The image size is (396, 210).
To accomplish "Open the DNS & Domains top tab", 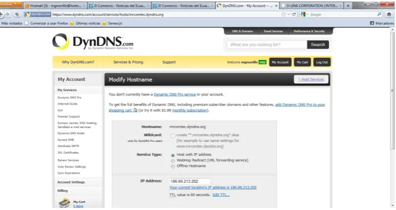I will (242, 31).
